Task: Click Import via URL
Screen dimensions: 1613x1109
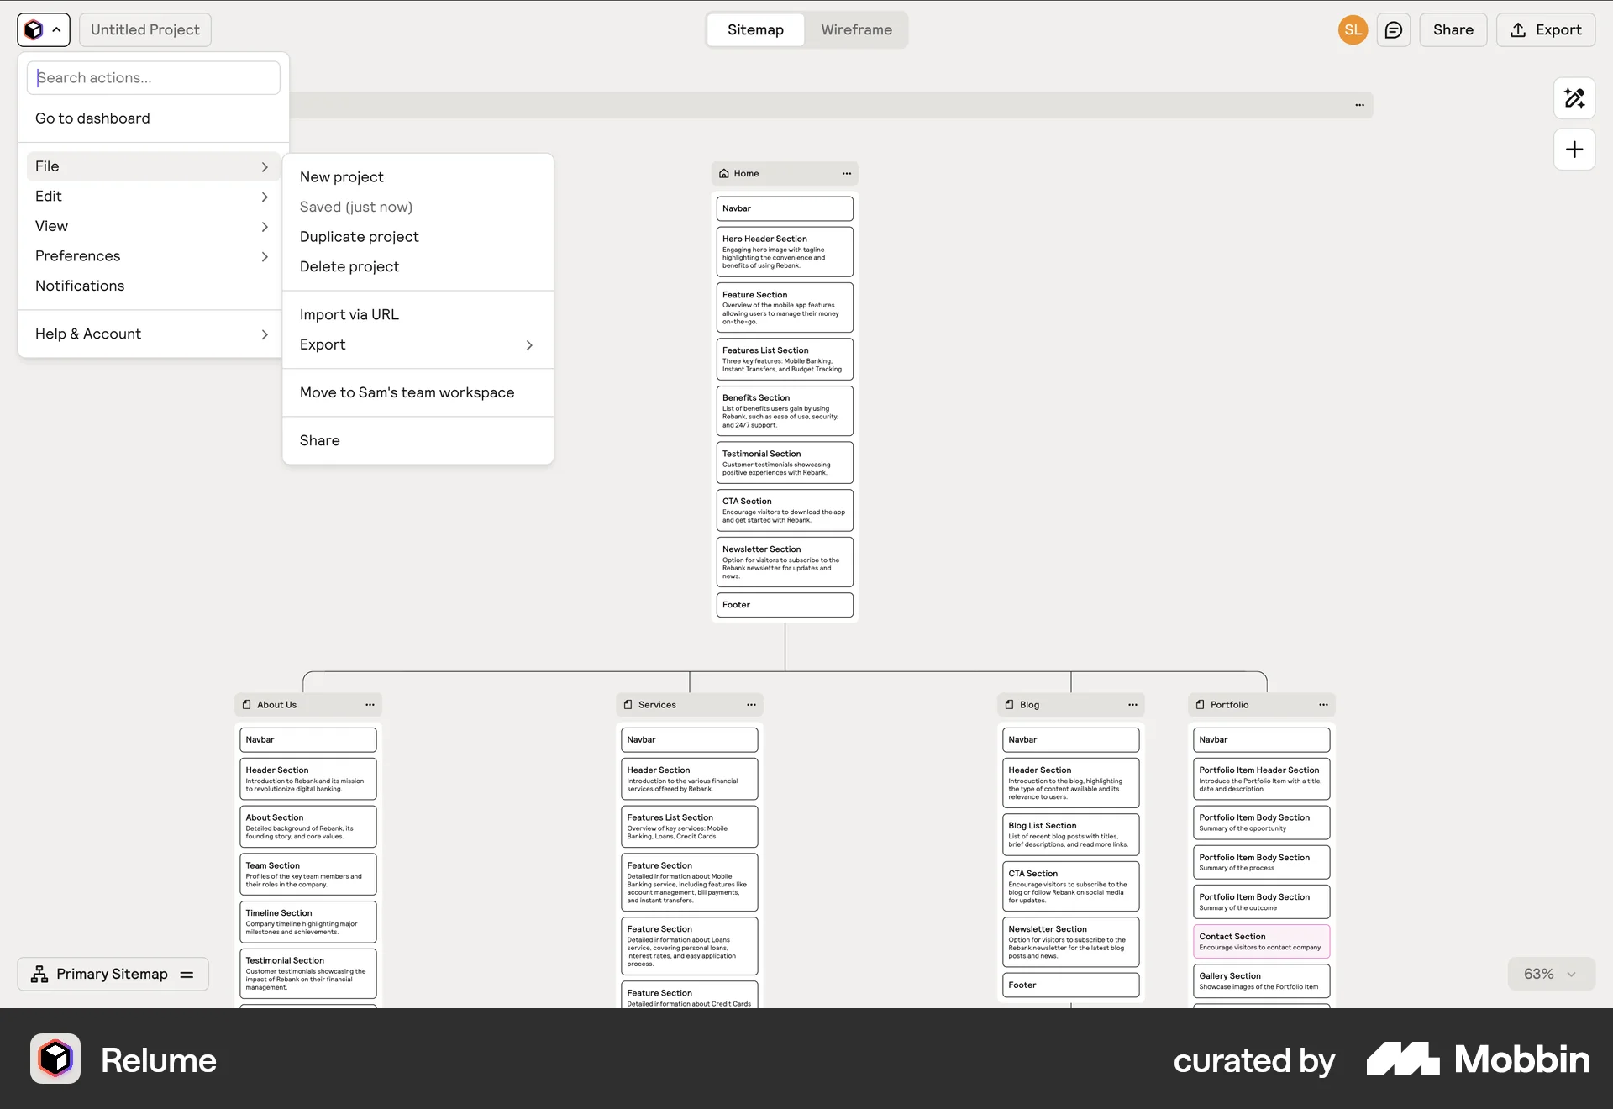Action: point(349,313)
